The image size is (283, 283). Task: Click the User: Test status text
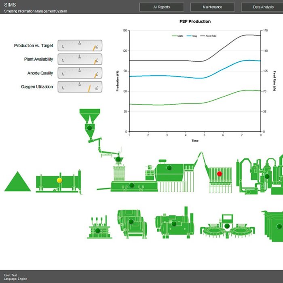pyautogui.click(x=11, y=275)
